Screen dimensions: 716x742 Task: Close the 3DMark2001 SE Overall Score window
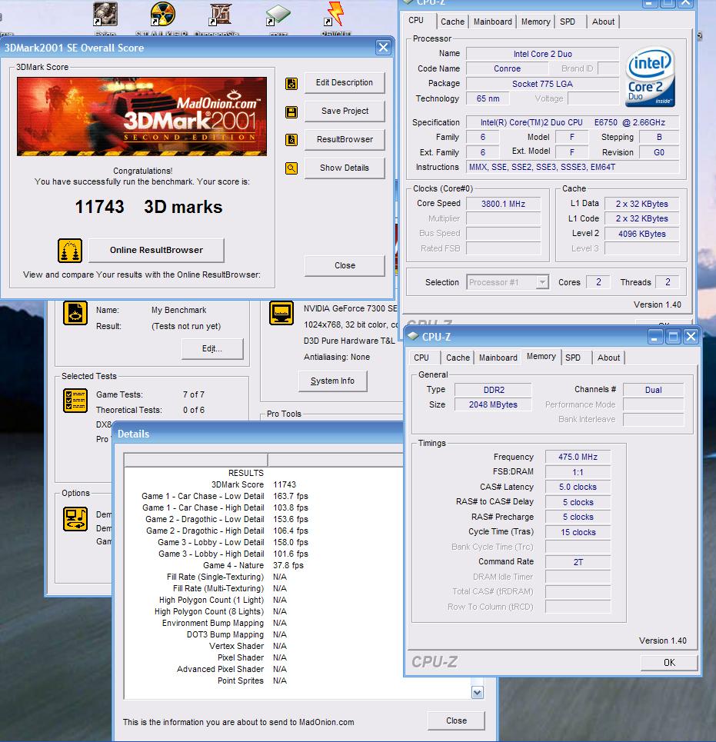(383, 48)
